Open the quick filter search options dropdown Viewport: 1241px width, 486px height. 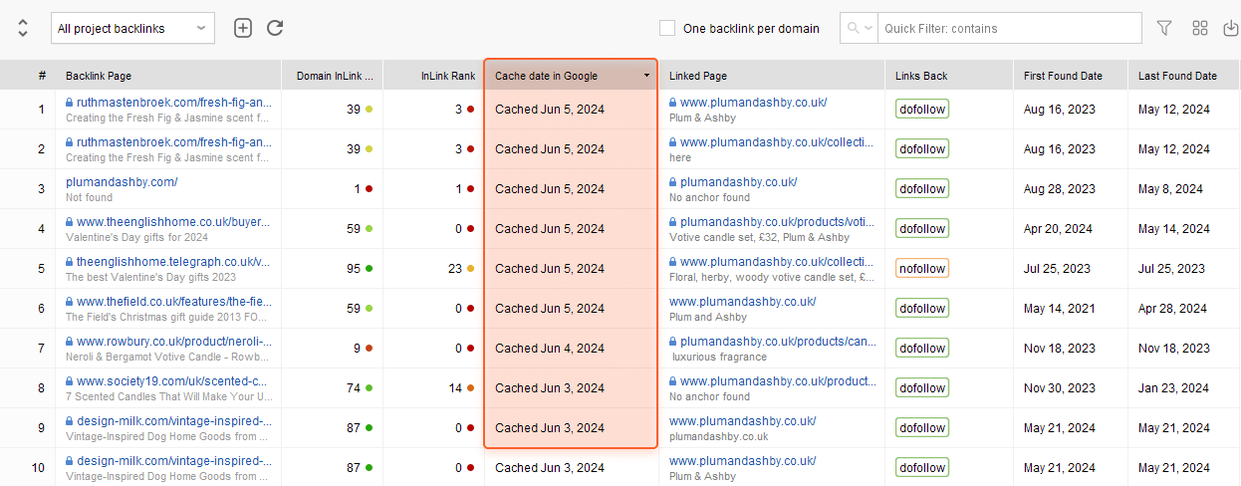[x=860, y=28]
